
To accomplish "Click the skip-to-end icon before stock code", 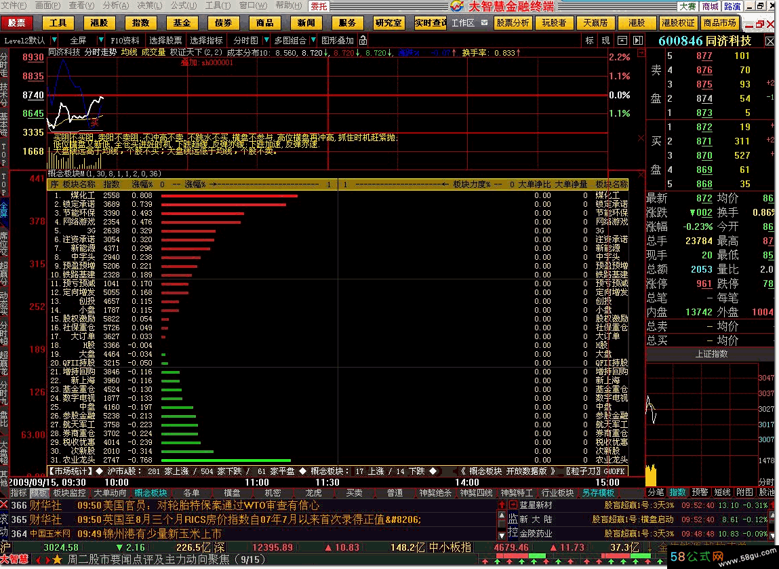I will [x=639, y=41].
